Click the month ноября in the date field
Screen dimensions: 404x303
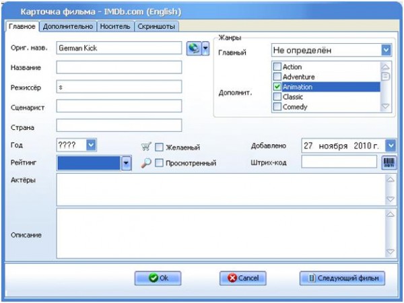[333, 146]
